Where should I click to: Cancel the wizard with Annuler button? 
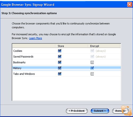[120, 111]
